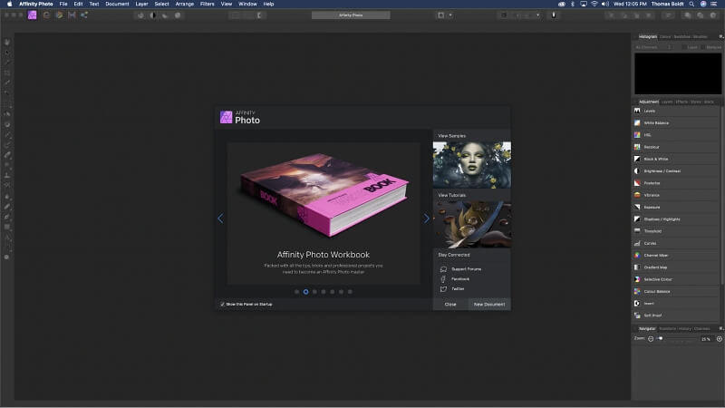Open the Filters menu

[x=208, y=4]
